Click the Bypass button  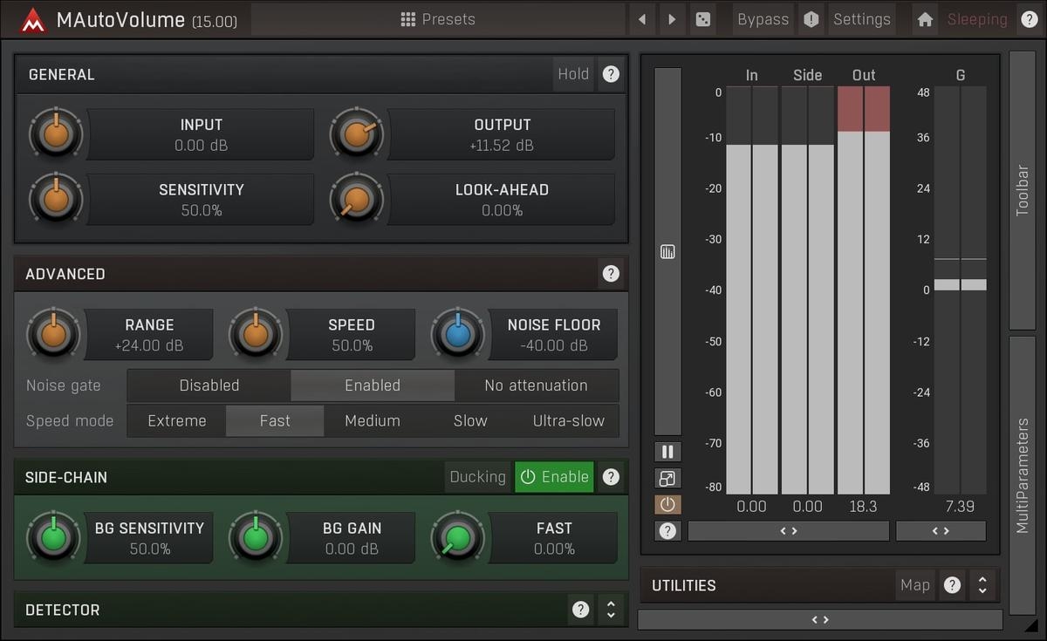pyautogui.click(x=763, y=19)
